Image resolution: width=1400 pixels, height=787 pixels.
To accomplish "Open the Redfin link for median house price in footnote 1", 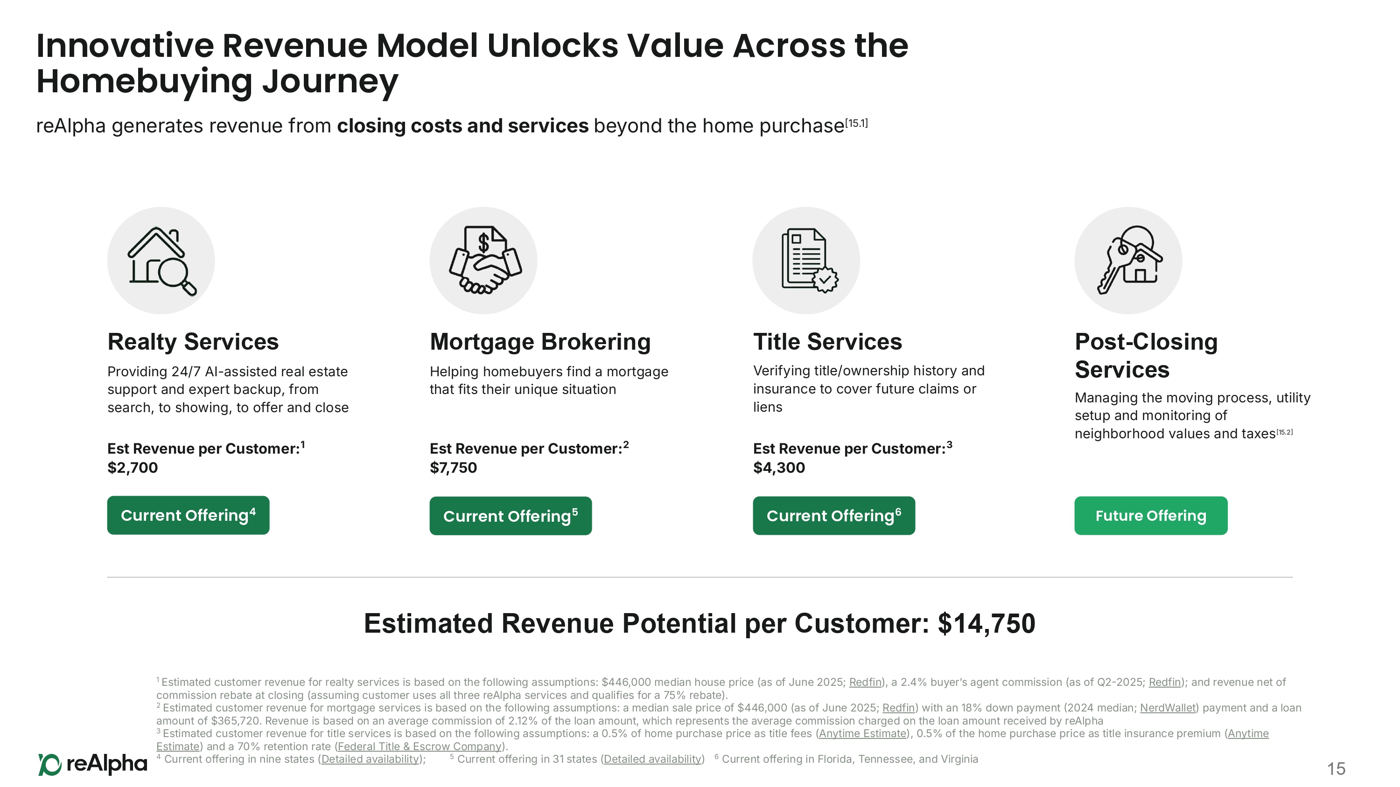I will pos(865,682).
